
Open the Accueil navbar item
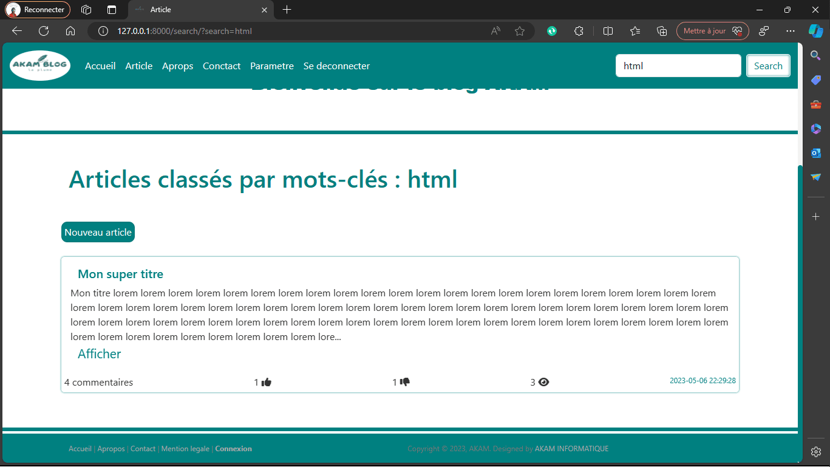pos(100,66)
